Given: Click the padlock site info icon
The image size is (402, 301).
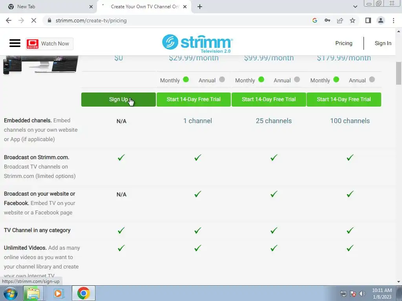Looking at the screenshot, I should [x=49, y=20].
